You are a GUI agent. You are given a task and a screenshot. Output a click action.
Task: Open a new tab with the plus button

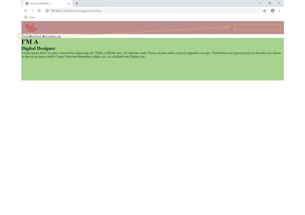[x=77, y=4]
